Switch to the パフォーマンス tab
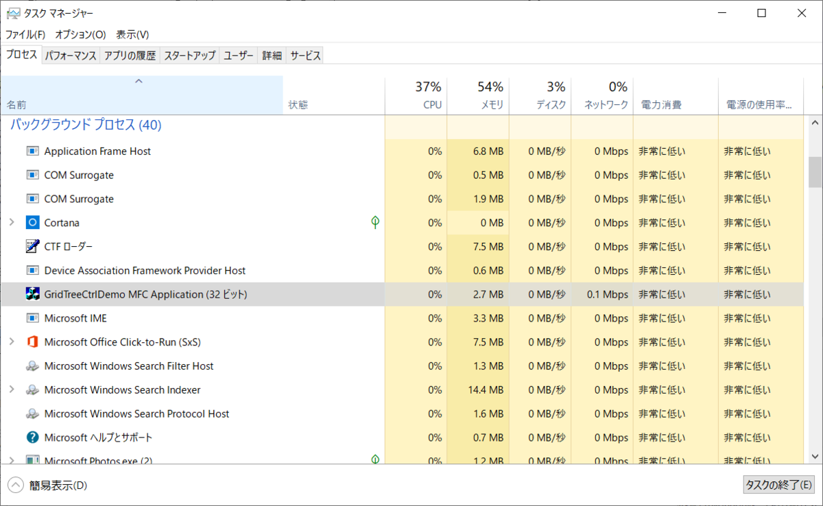This screenshot has height=506, width=823. (x=70, y=56)
